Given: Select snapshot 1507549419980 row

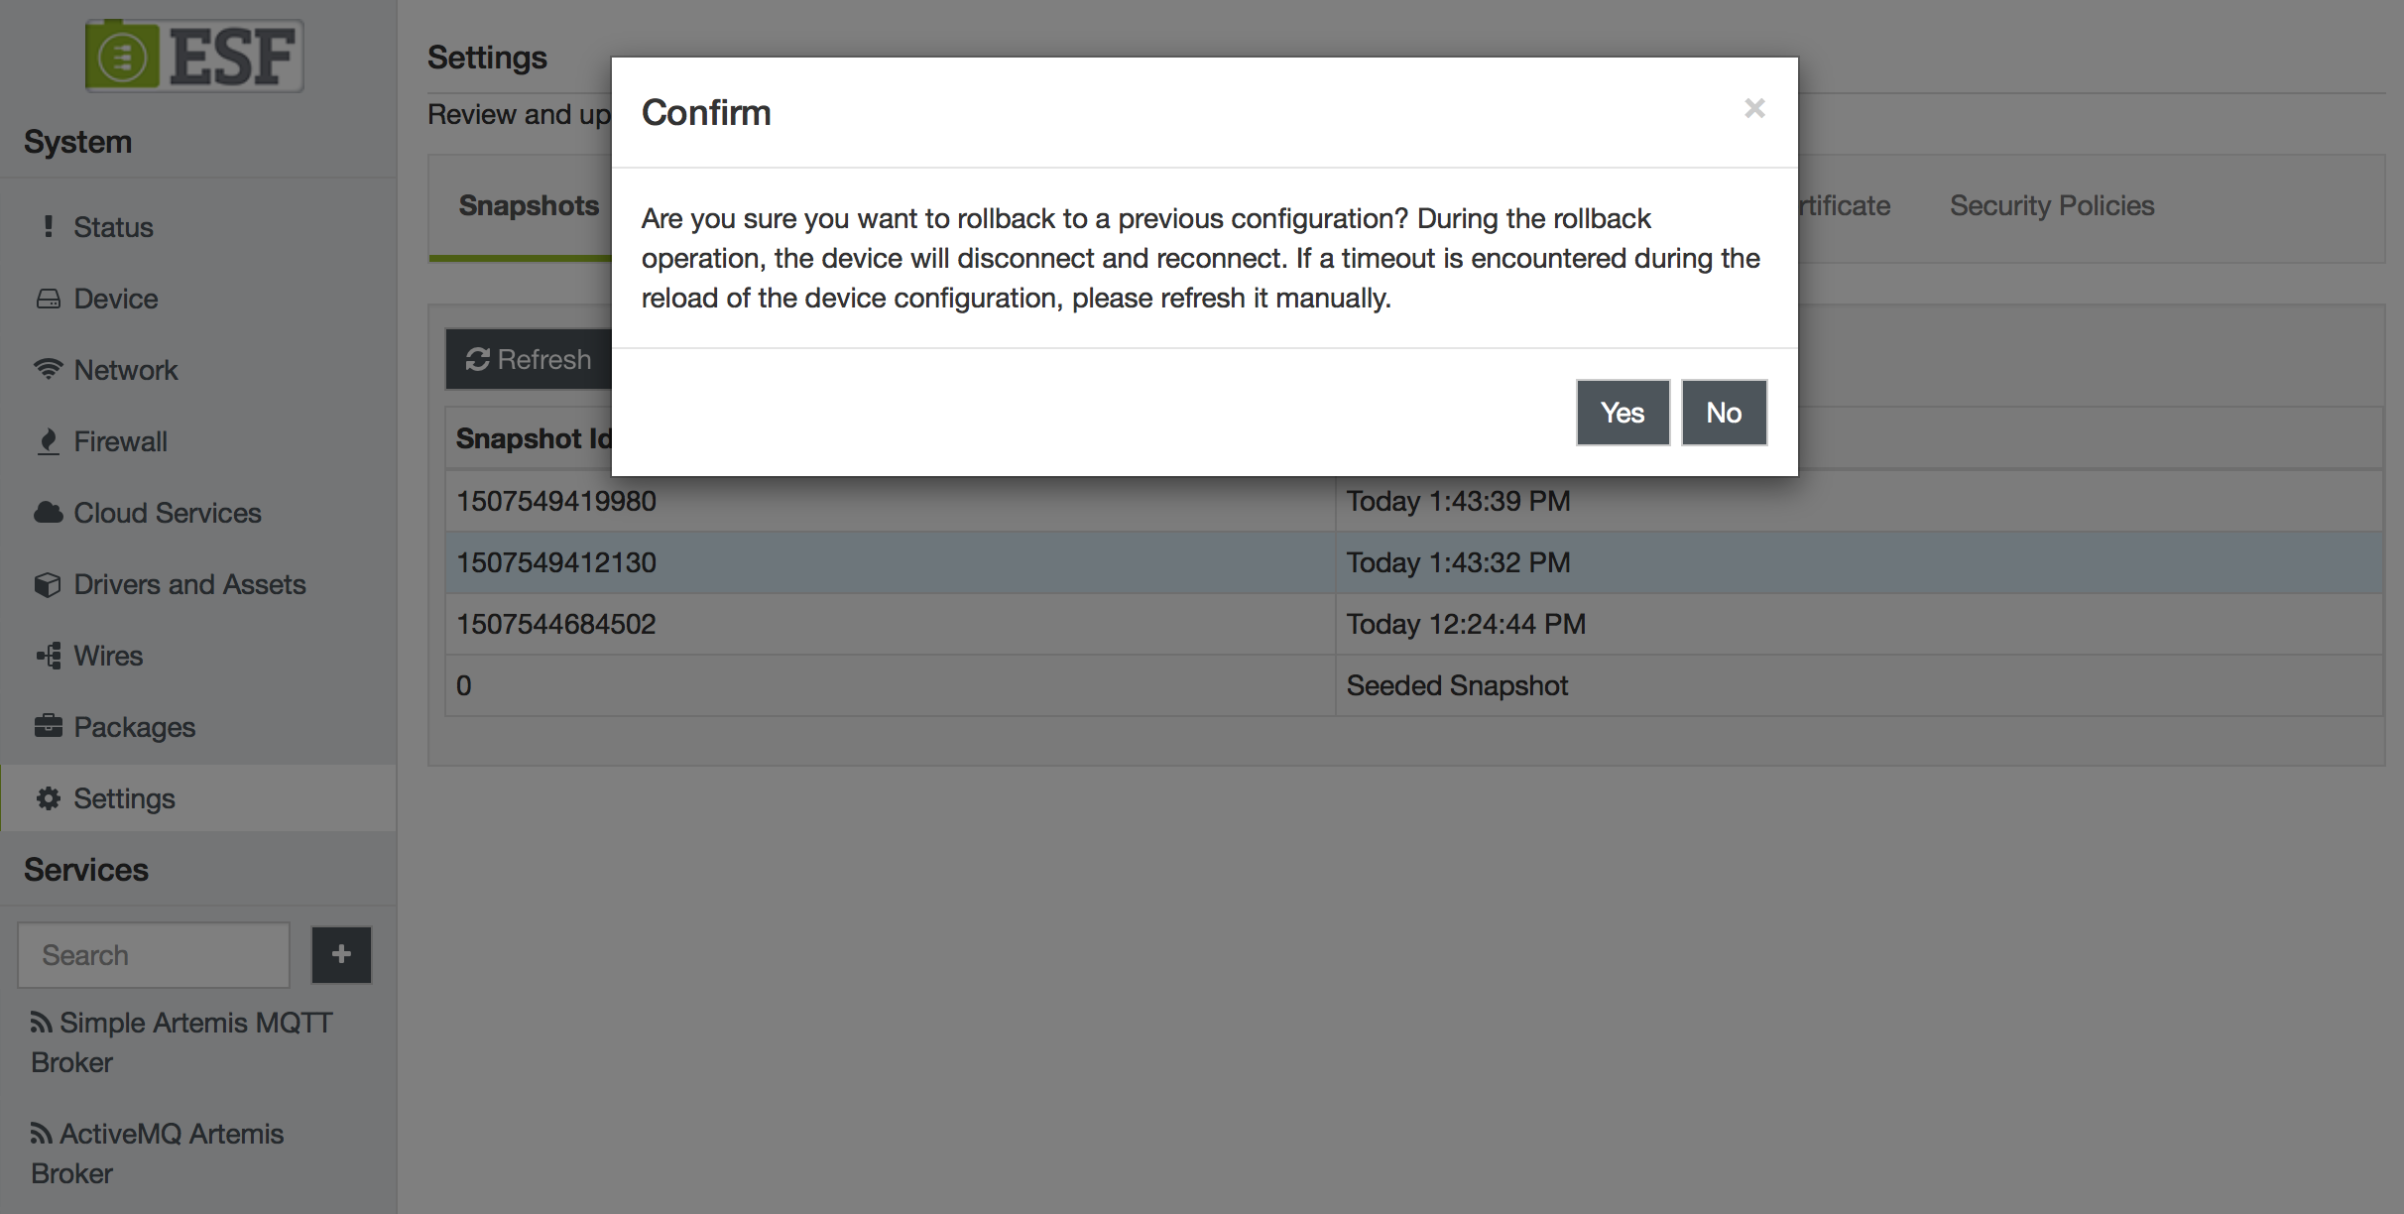Looking at the screenshot, I should pos(1414,501).
